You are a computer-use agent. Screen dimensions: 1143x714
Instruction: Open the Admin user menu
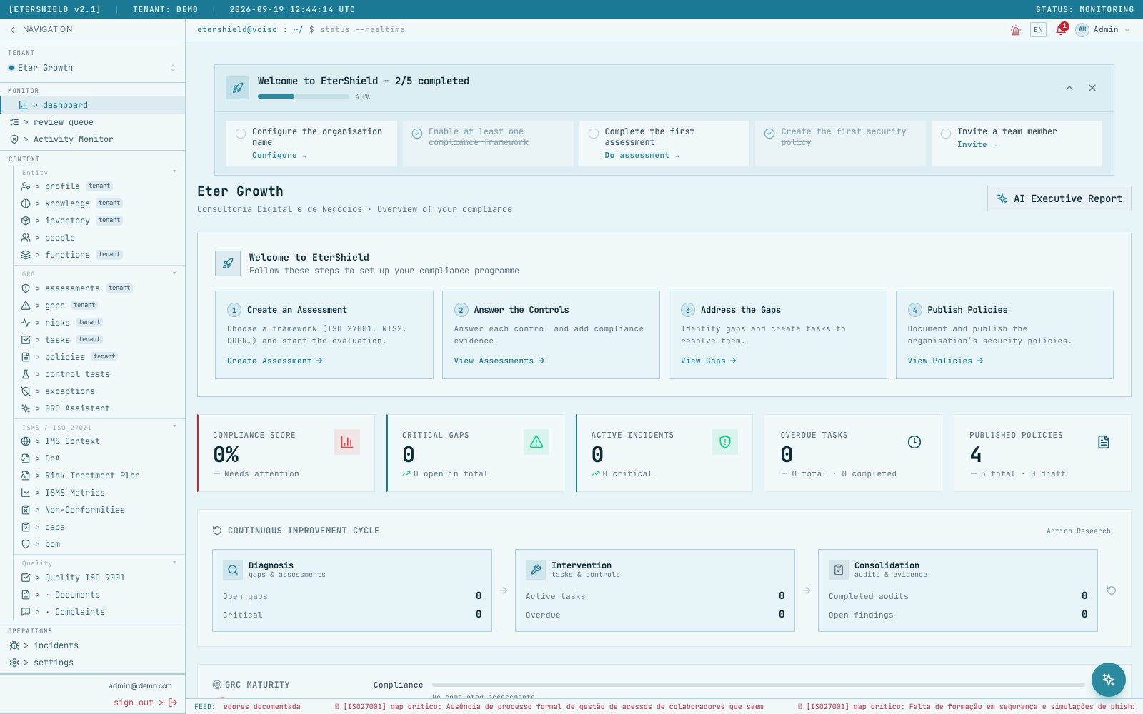(x=1104, y=30)
